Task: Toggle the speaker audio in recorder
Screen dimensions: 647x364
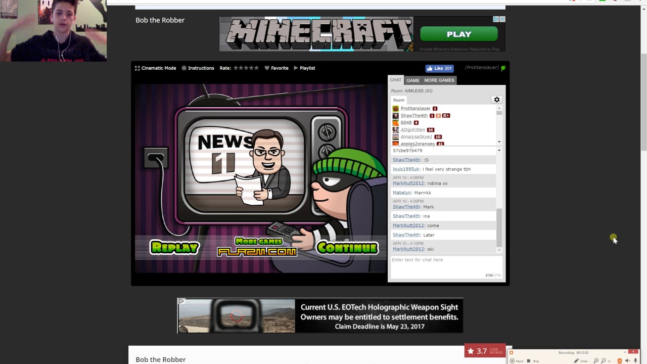Action: point(628,361)
